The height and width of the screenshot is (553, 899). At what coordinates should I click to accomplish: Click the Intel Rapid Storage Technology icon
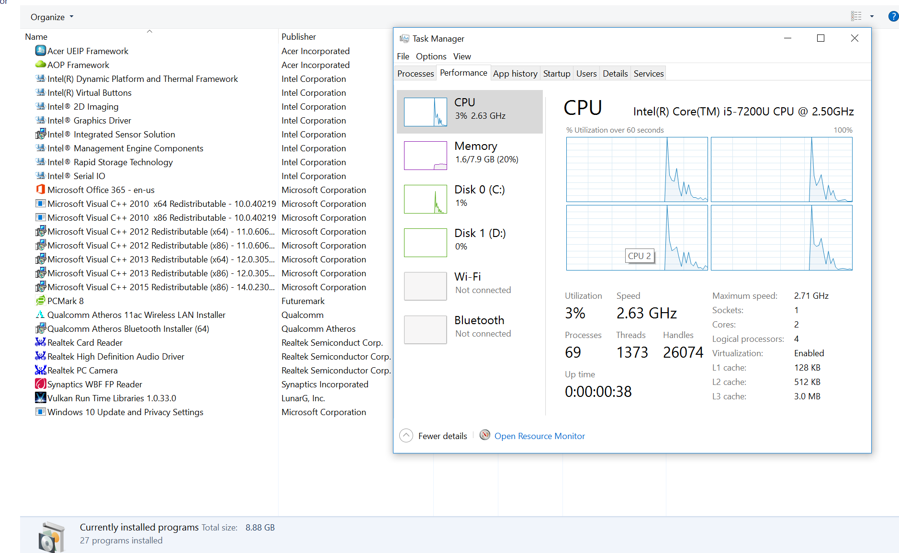pos(41,162)
